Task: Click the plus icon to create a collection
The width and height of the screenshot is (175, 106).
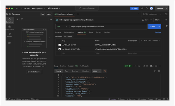Action: (x=17, y=20)
